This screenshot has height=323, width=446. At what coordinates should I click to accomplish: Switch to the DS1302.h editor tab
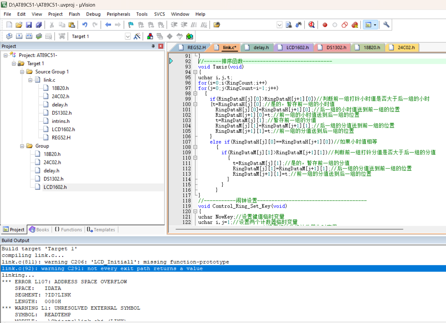[333, 47]
